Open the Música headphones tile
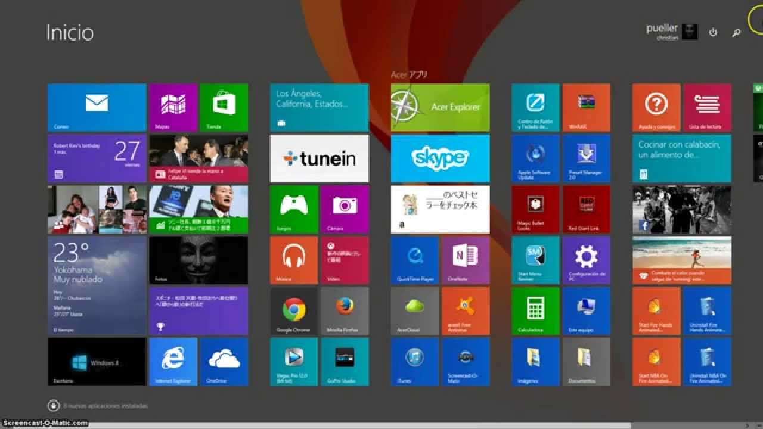The height and width of the screenshot is (429, 763). 294,260
